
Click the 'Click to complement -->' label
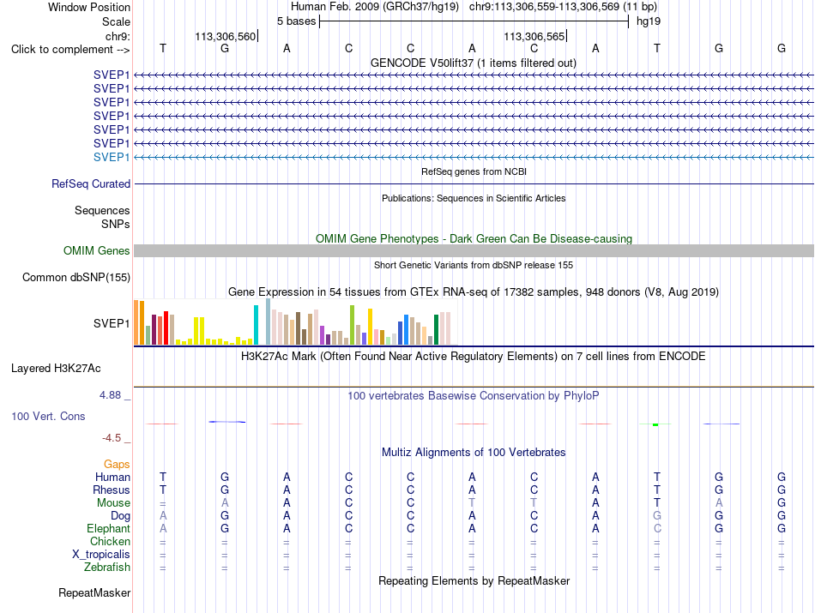(x=70, y=50)
